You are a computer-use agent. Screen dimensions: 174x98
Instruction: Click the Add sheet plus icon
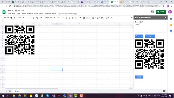pyautogui.click(x=6, y=91)
